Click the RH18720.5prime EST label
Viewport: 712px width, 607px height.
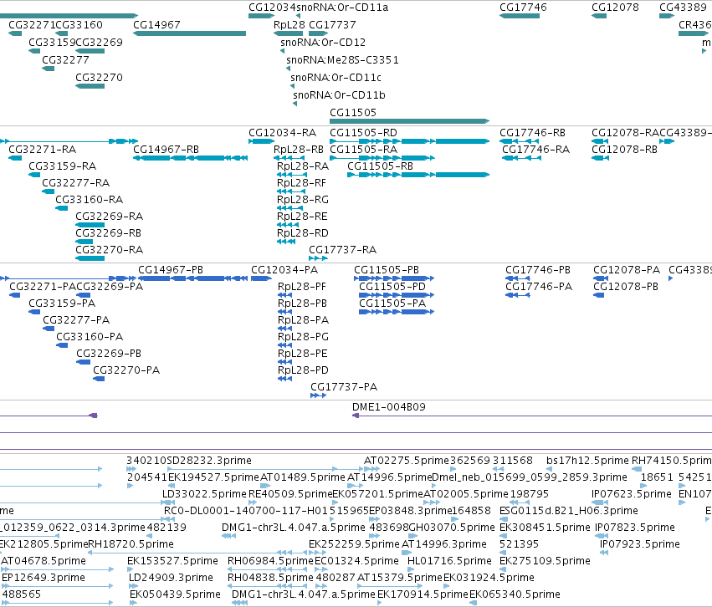[131, 544]
